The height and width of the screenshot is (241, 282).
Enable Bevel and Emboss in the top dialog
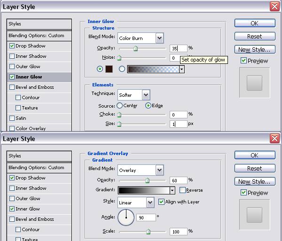pos(12,87)
